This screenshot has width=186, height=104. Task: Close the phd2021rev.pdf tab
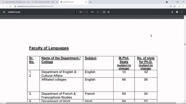[86, 2]
